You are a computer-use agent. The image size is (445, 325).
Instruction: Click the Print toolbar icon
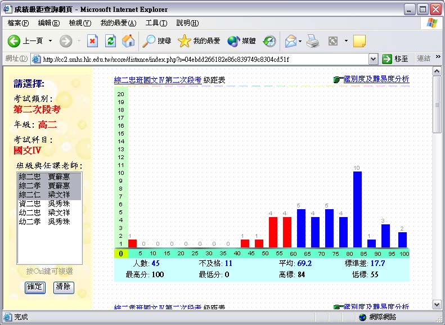coord(313,41)
